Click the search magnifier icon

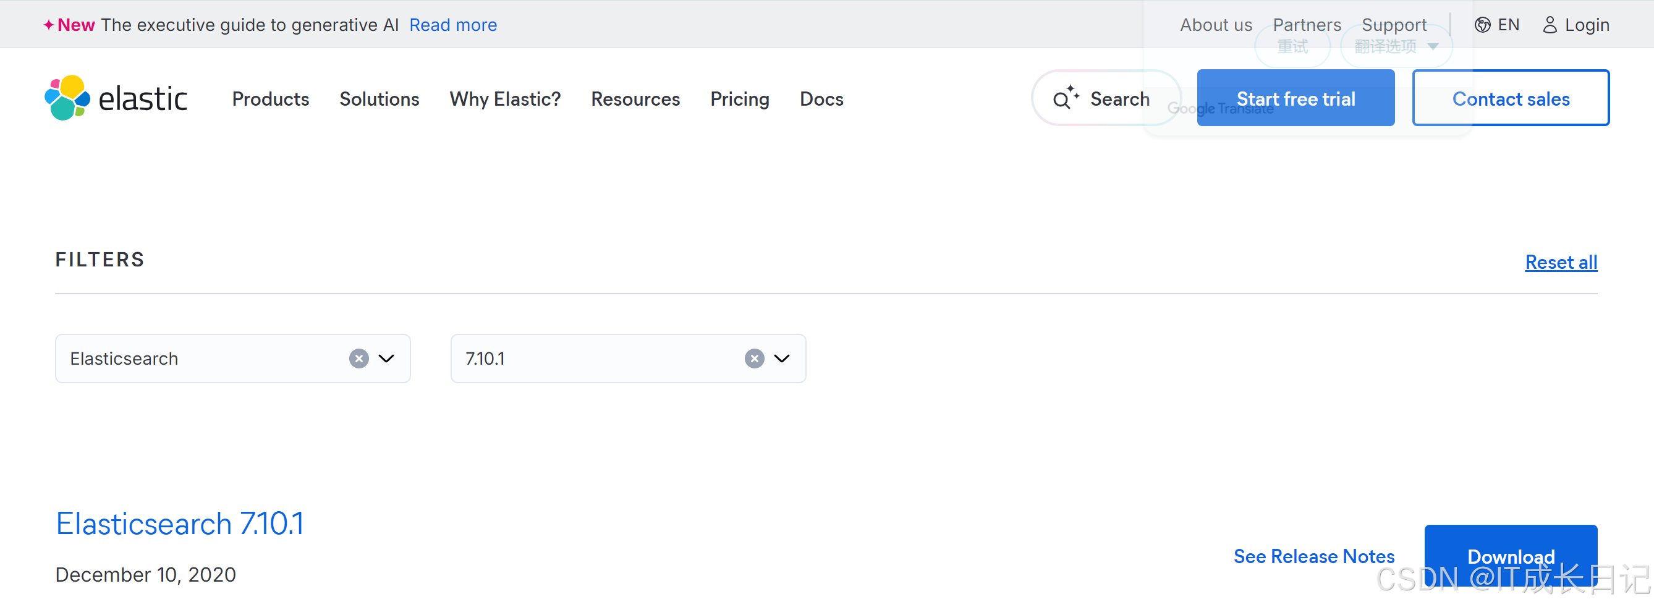pyautogui.click(x=1064, y=98)
